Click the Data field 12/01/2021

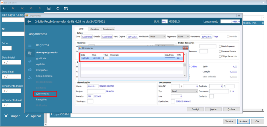click(87, 37)
